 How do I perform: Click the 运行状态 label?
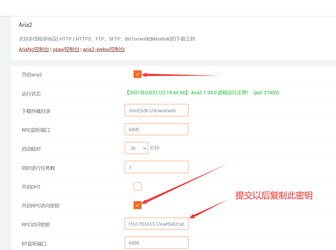31,94
